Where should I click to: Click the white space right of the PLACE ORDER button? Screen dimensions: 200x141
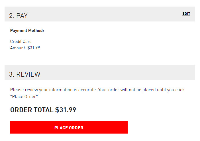click(161, 128)
